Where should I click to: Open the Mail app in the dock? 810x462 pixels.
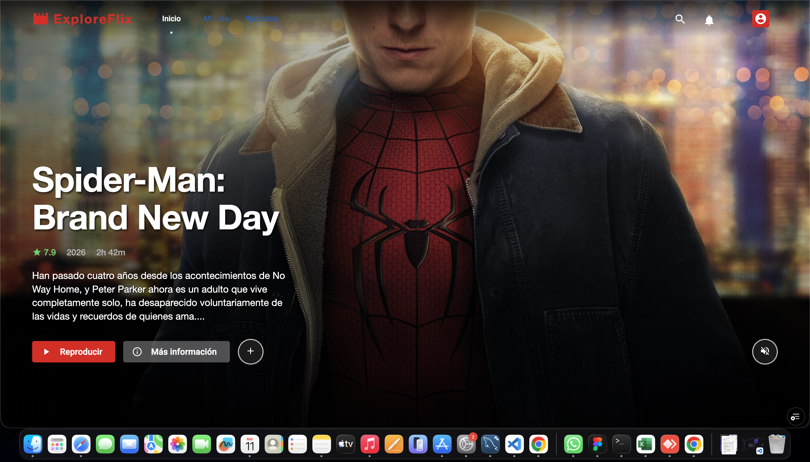(x=129, y=444)
